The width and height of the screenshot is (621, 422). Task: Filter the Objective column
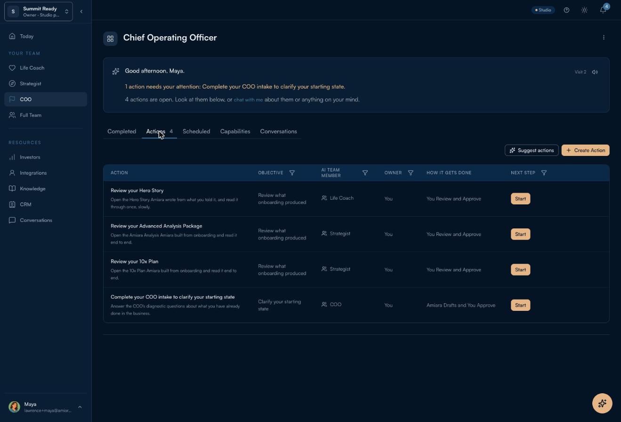click(292, 173)
